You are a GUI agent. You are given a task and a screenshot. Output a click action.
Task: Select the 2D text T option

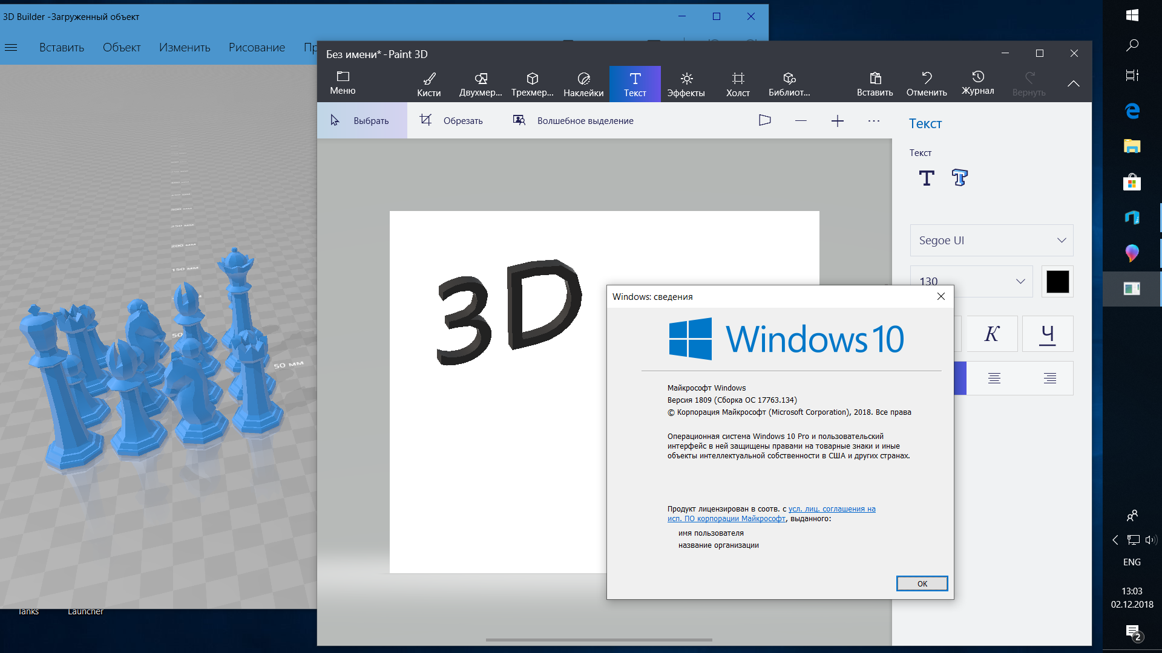(927, 178)
